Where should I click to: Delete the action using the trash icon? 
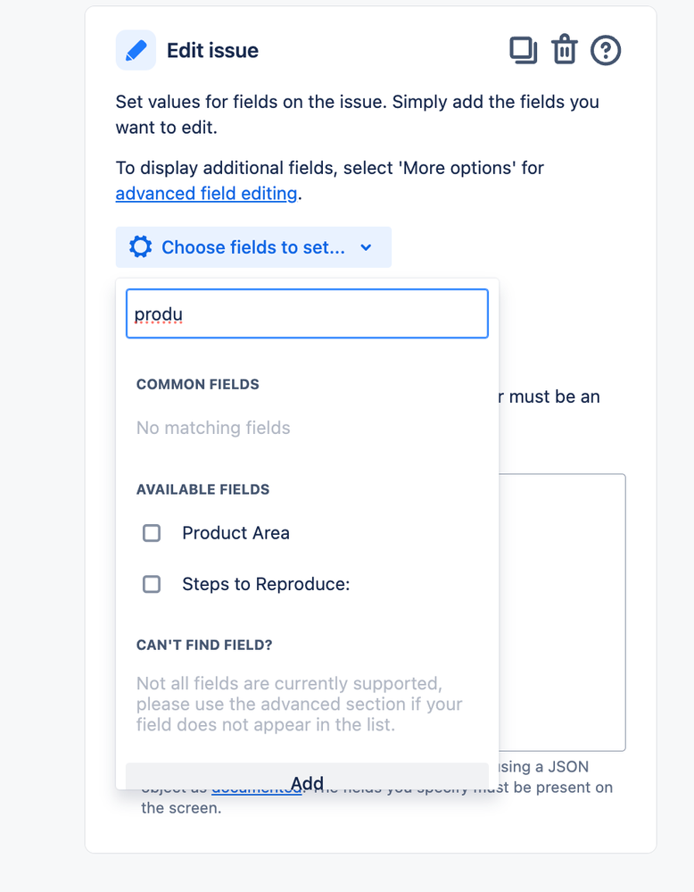(565, 49)
